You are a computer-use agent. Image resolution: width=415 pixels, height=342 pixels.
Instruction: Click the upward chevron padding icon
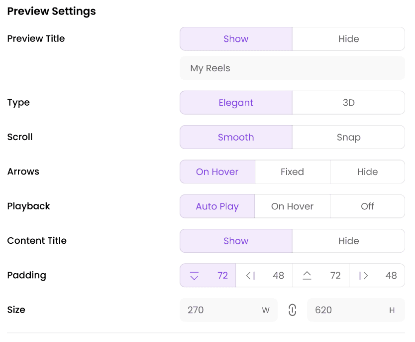coord(307,276)
